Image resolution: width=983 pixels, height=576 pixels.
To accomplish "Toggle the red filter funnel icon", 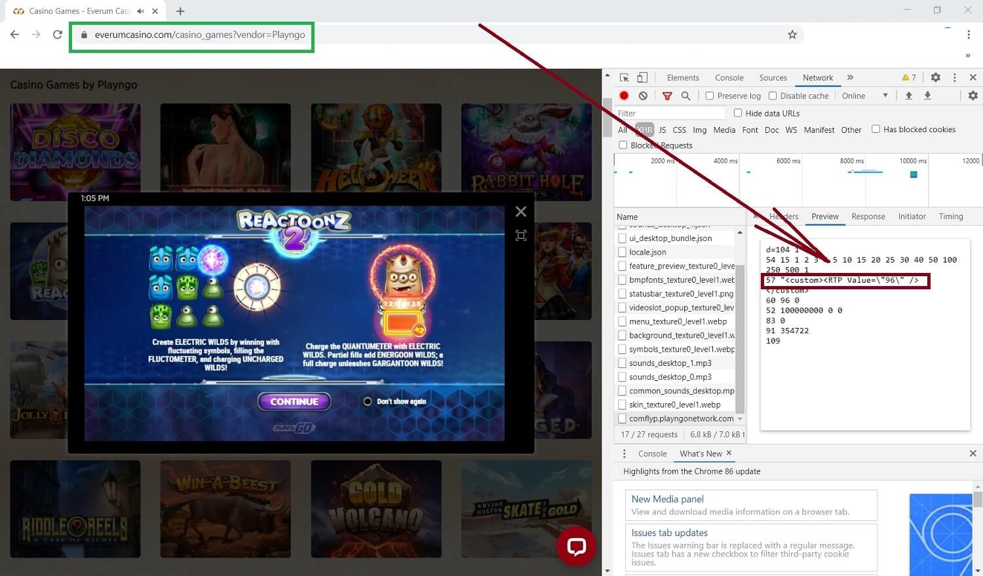I will 667,96.
